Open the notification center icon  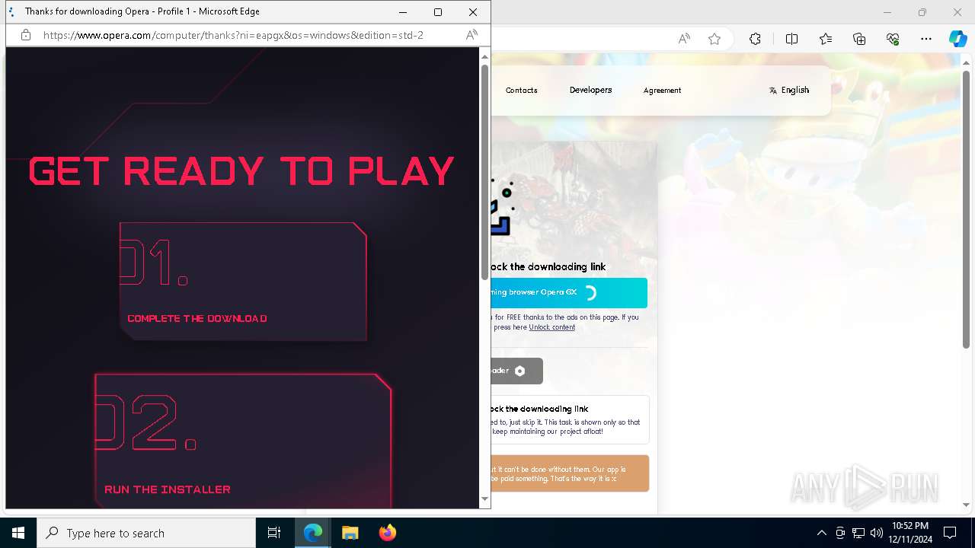tap(950, 533)
